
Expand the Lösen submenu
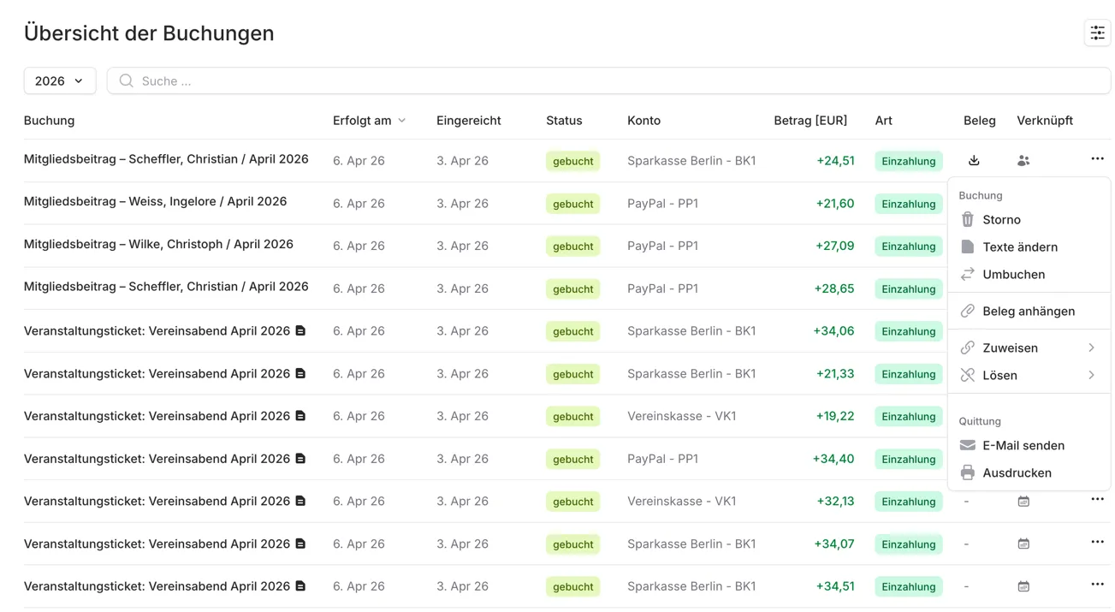[x=1028, y=376]
